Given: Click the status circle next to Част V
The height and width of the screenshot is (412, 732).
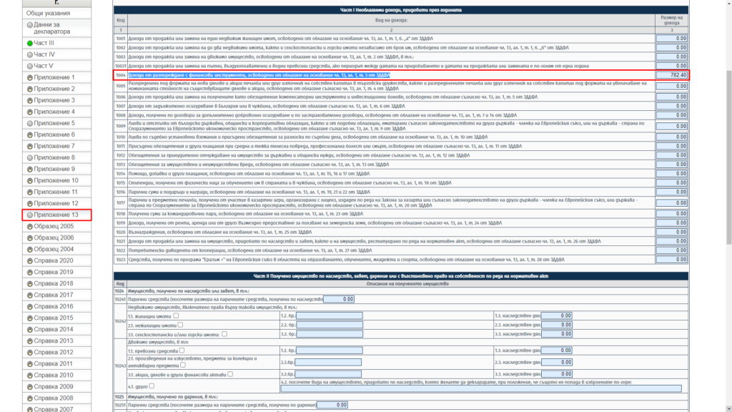Looking at the screenshot, I should [x=30, y=66].
